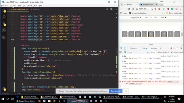
Task: Click the A drum key
Action: (x=124, y=34)
